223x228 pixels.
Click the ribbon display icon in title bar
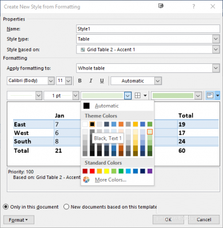tap(161, 6)
